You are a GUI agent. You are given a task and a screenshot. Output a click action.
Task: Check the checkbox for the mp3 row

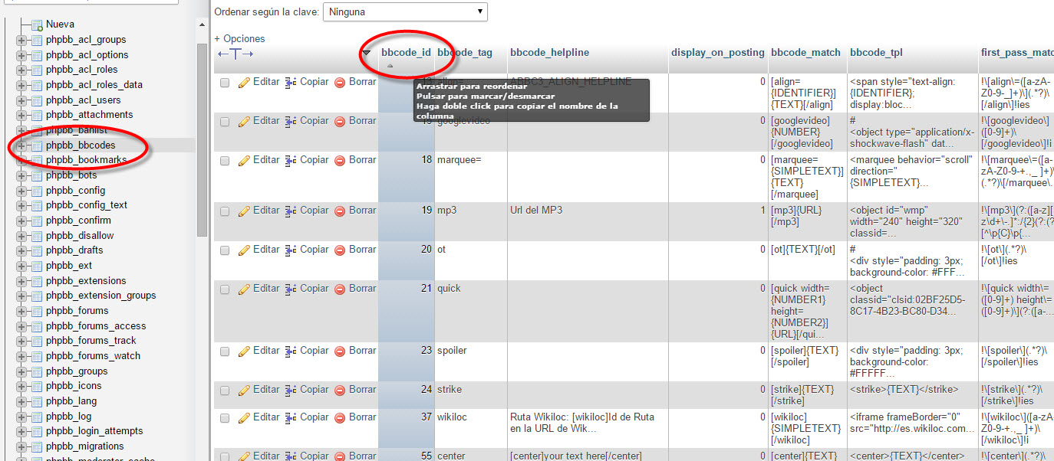click(x=225, y=211)
